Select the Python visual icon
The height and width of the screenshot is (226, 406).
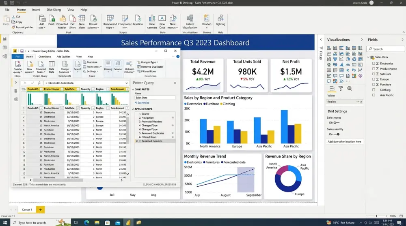[354, 70]
